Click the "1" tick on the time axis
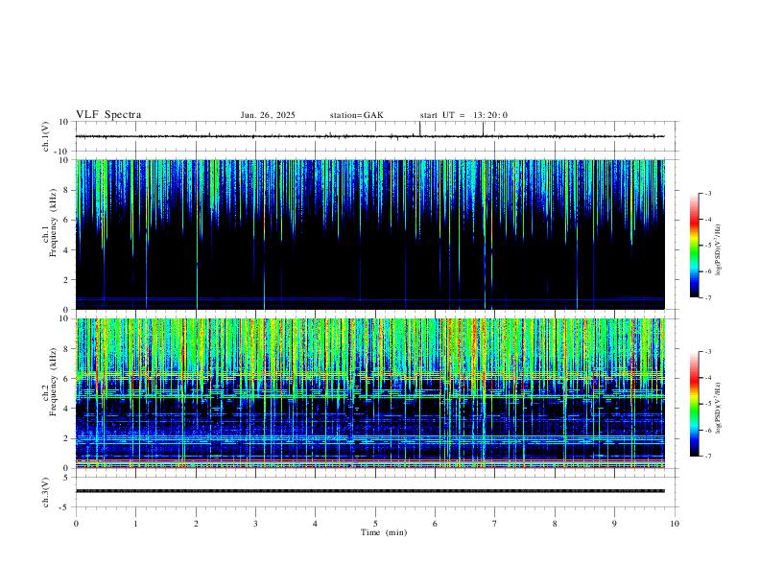The image size is (760, 587). [x=135, y=524]
